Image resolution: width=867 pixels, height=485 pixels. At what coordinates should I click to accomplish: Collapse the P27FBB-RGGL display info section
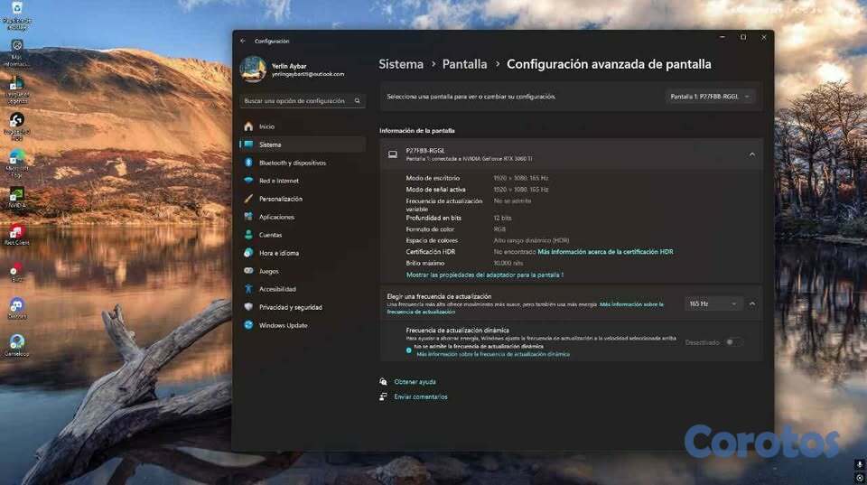pyautogui.click(x=751, y=154)
